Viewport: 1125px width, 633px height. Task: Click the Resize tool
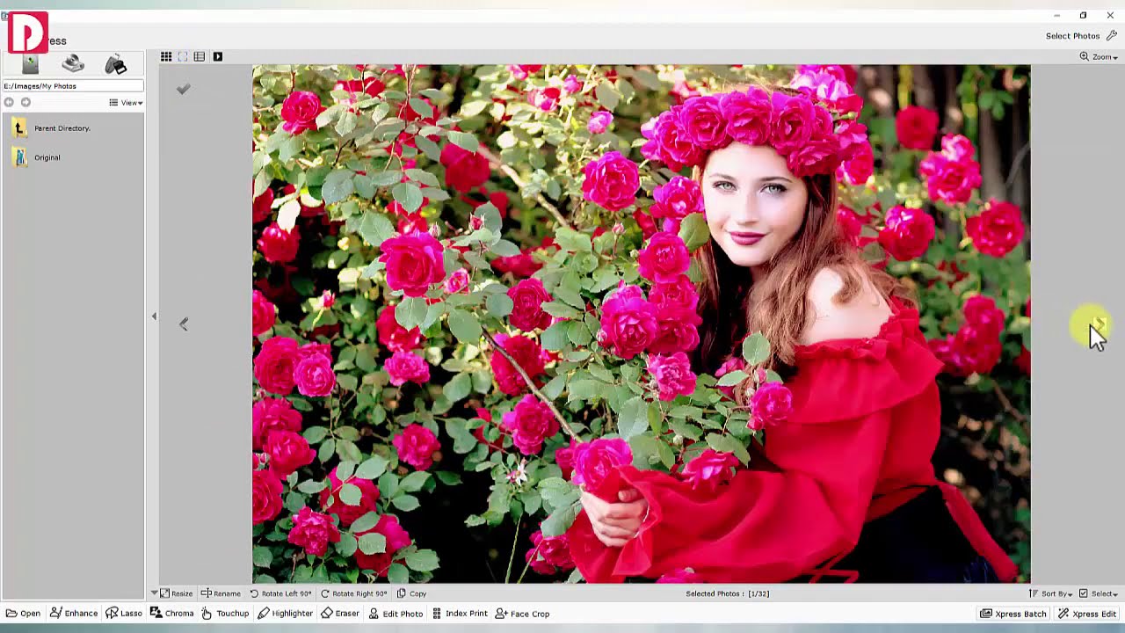[x=176, y=593]
